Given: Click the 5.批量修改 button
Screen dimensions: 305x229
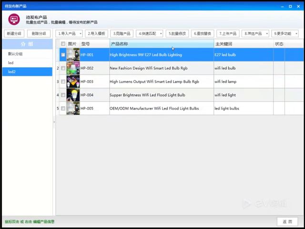Looking at the screenshot, I should tap(177, 34).
